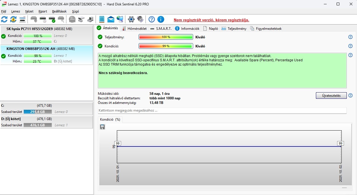357x195 pixels.
Task: Click the two stacked drives toolbar icon
Action: point(81,19)
